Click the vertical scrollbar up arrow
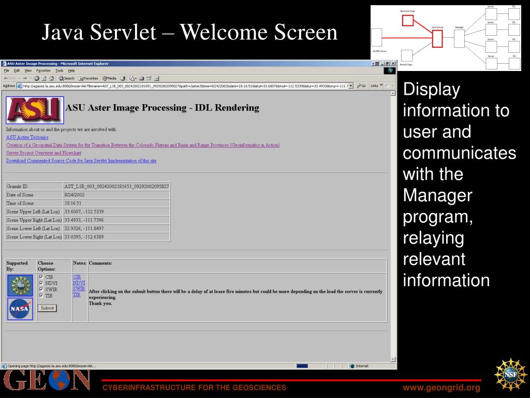 (393, 93)
